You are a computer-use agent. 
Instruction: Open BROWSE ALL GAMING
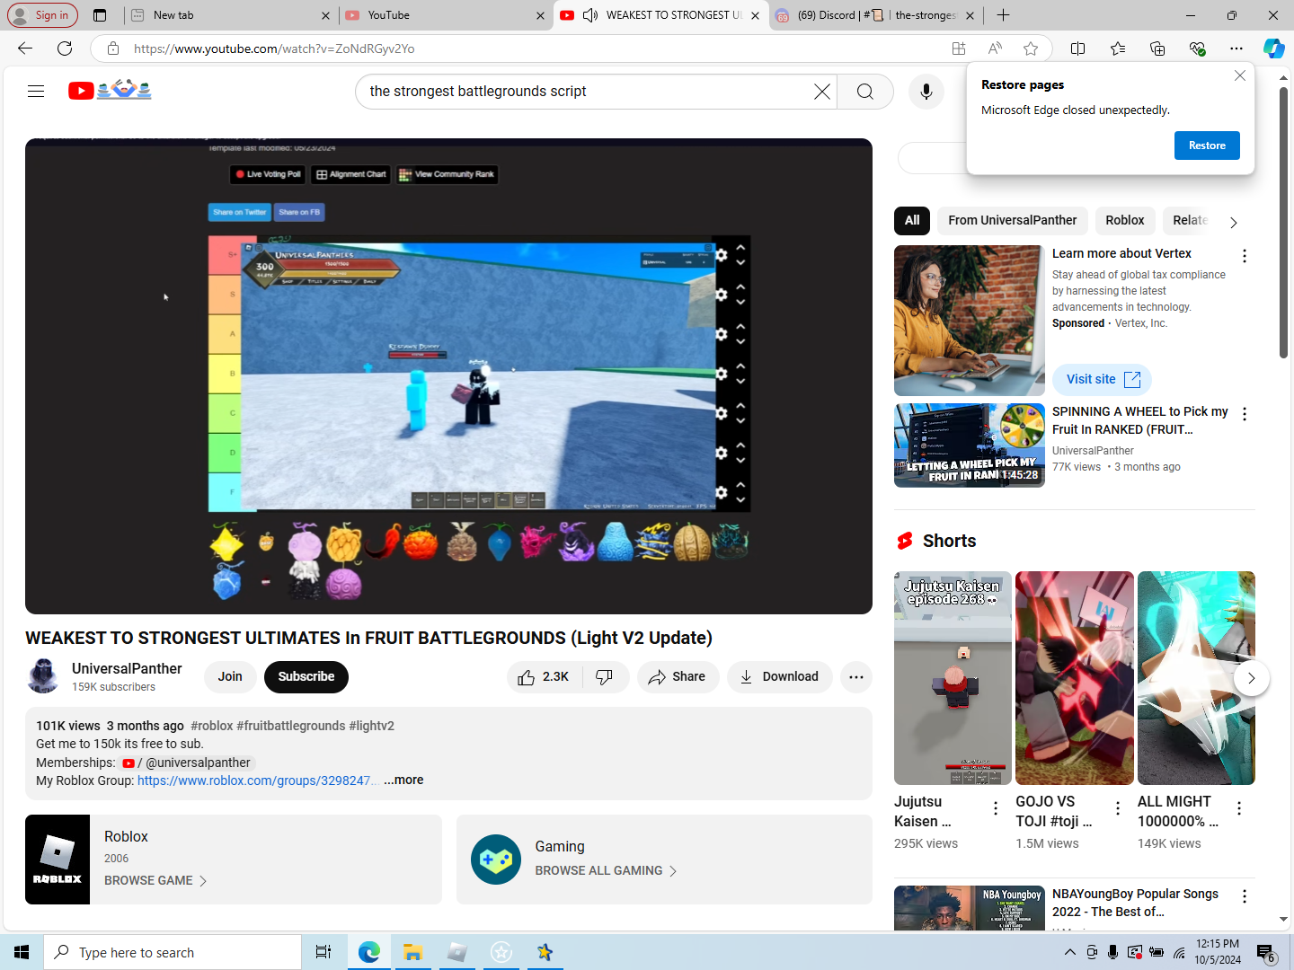tap(606, 871)
